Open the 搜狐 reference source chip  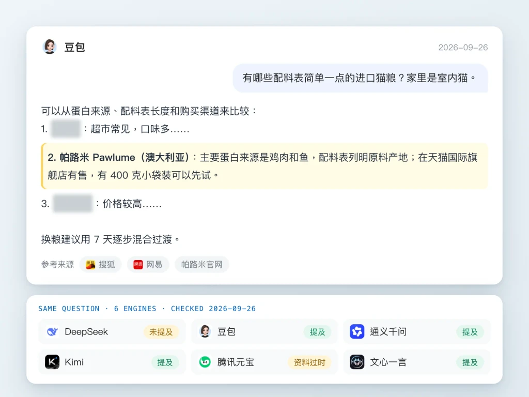101,265
